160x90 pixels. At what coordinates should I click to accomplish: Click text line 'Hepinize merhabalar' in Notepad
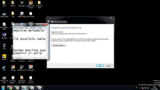tap(29, 30)
